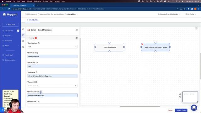
Task: Show help for Password field
Action: [x=36, y=82]
